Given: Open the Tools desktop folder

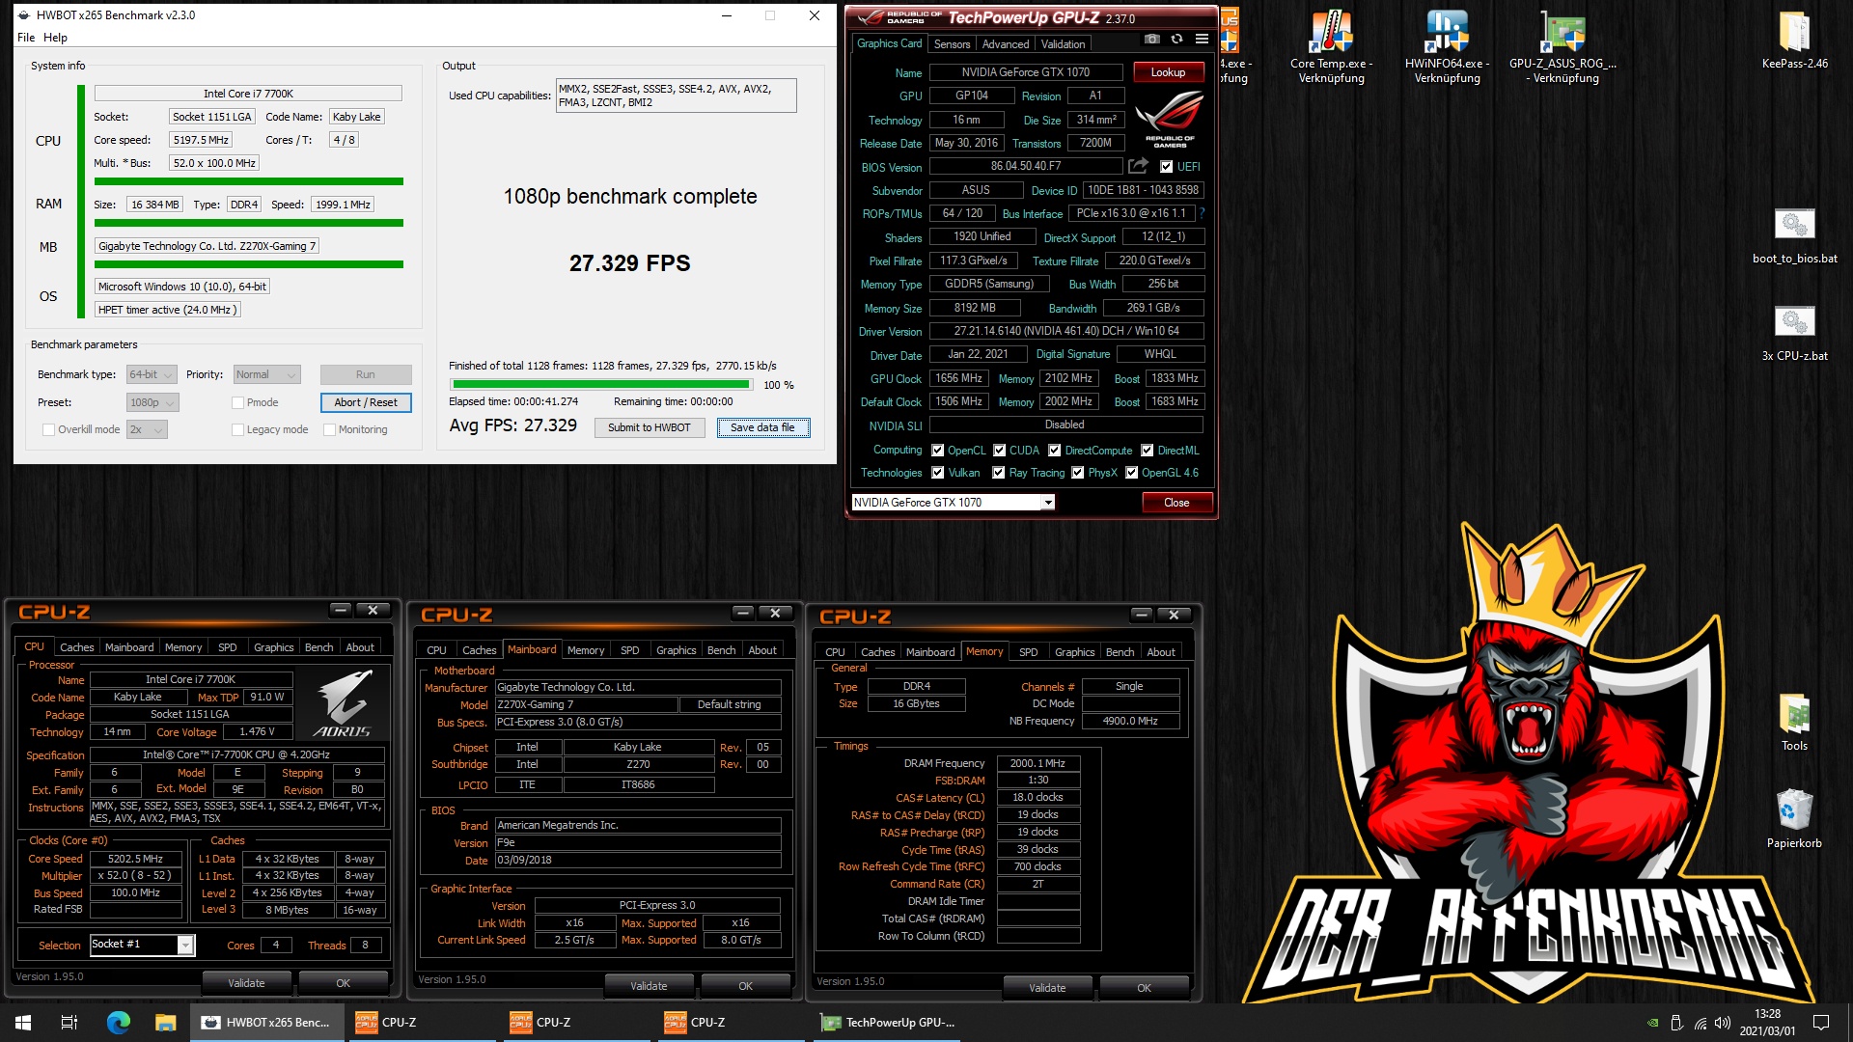Looking at the screenshot, I should pyautogui.click(x=1794, y=723).
